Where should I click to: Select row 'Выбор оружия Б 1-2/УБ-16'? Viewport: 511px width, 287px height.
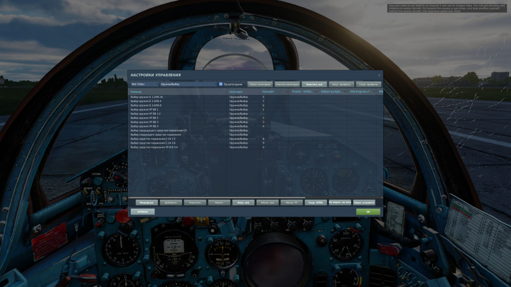255,97
